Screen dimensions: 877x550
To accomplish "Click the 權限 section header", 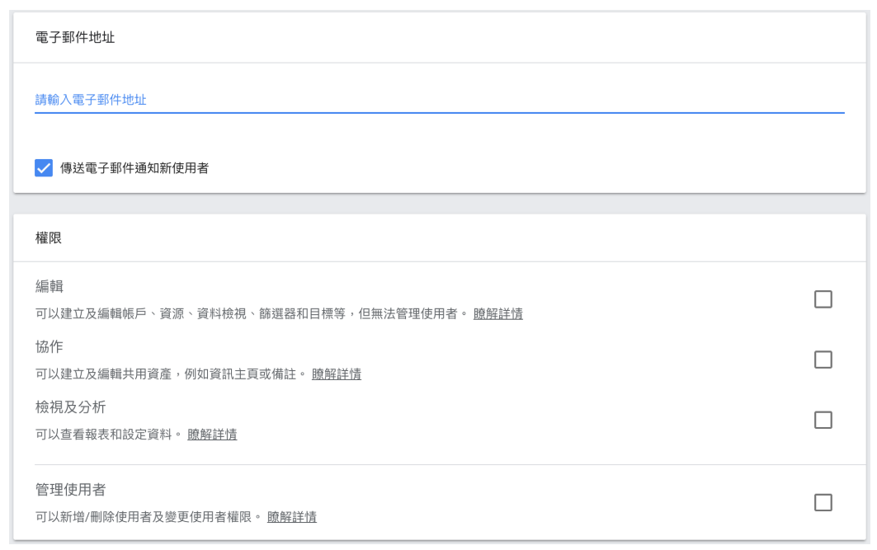I will pyautogui.click(x=46, y=238).
